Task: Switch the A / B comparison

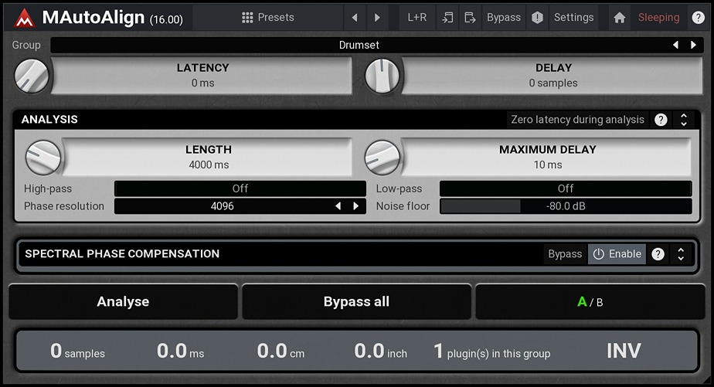Action: 590,301
